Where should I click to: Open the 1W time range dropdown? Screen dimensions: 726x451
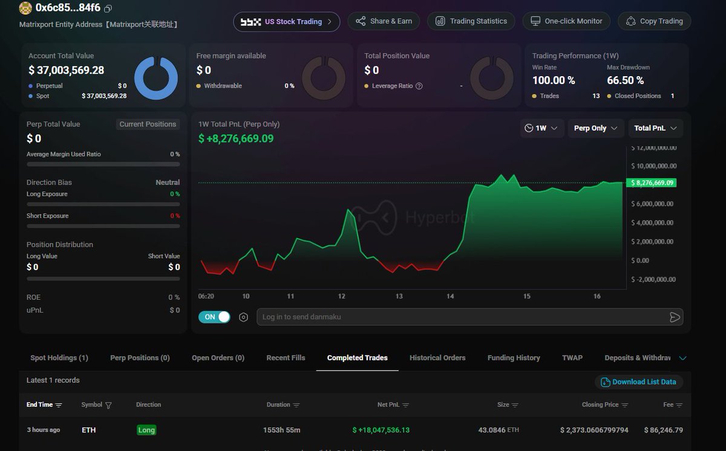tap(542, 128)
